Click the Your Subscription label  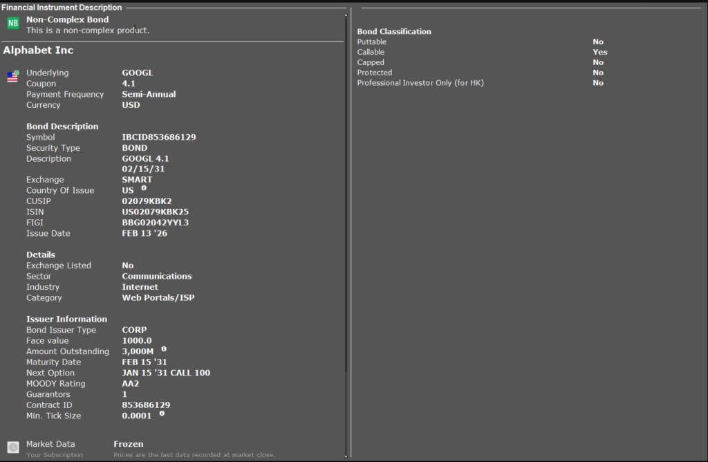point(54,455)
